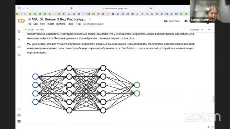Click the Google Drive icon beside notebook title
This screenshot has height=129, width=230.
tap(29, 19)
